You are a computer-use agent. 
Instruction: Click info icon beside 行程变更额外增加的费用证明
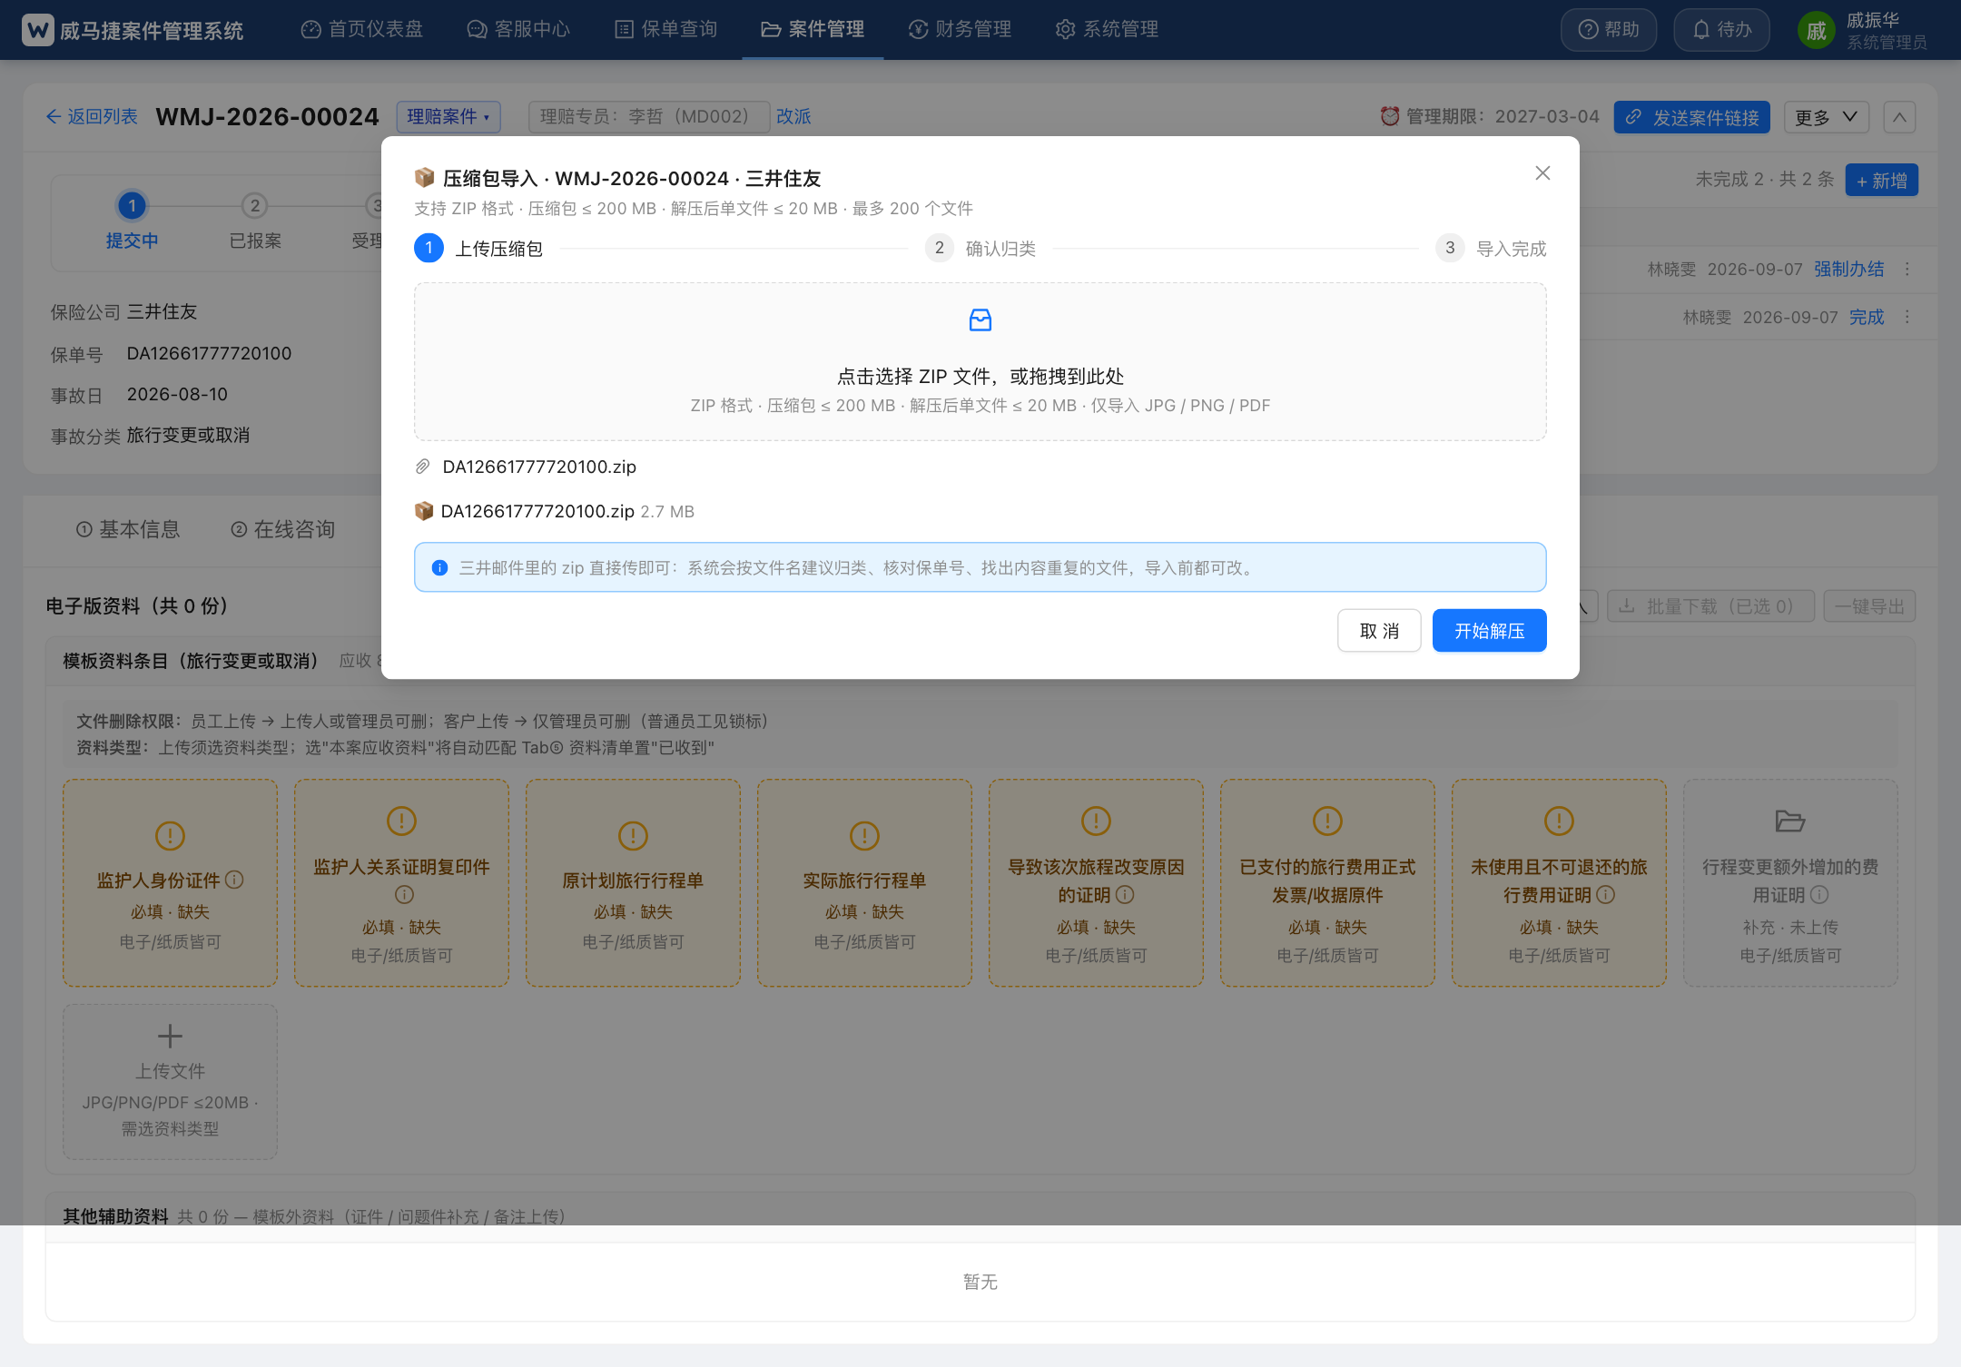tap(1819, 895)
